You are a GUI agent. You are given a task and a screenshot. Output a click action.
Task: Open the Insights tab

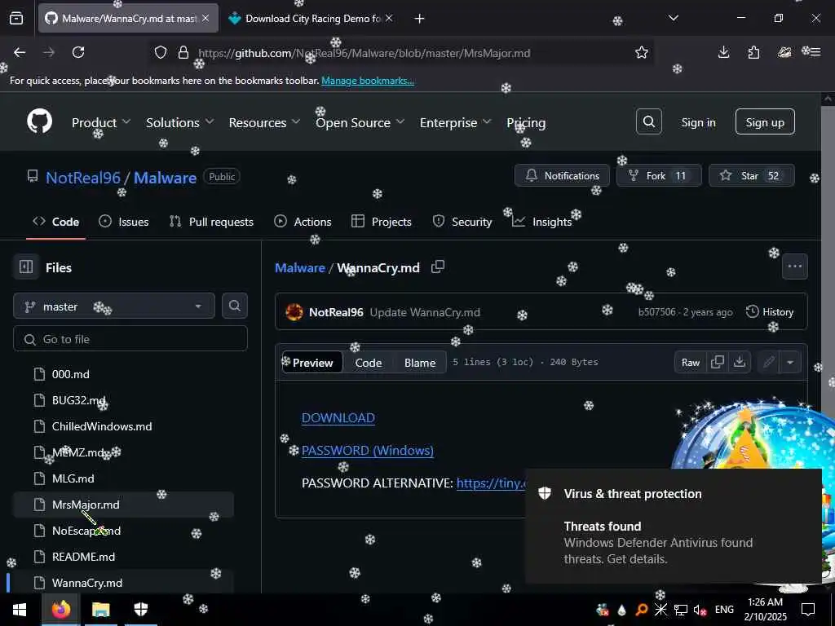coord(542,222)
